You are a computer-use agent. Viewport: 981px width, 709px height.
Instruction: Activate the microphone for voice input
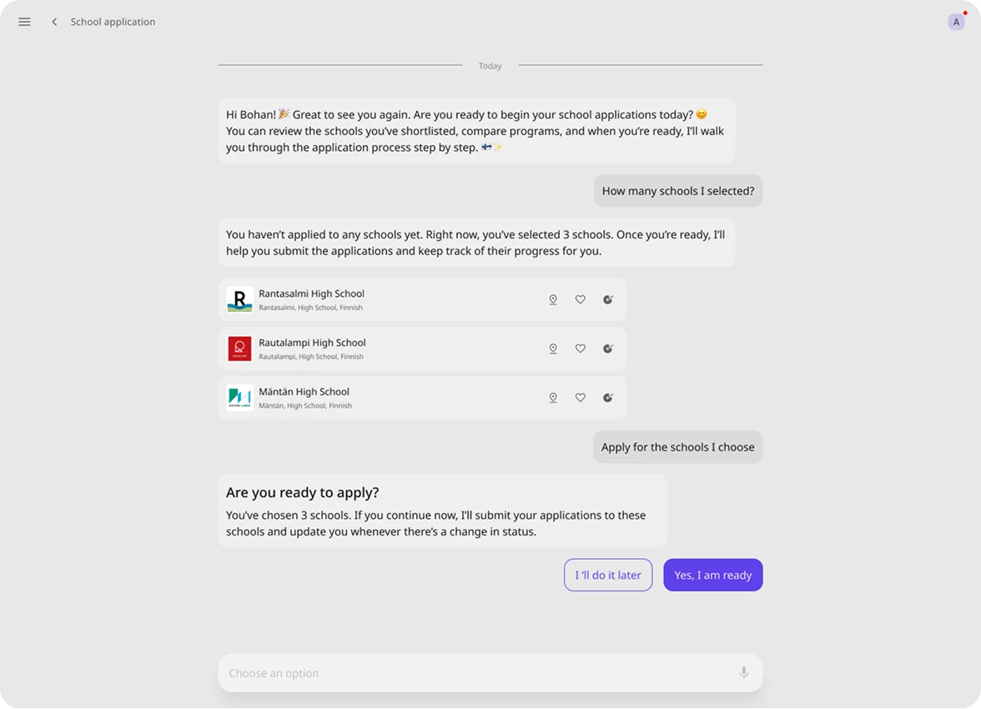743,673
